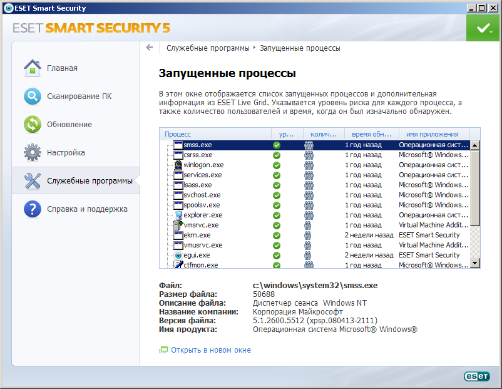502x389 pixels.
Task: Click the Запущенные процессы breadcrumb
Action: pyautogui.click(x=300, y=48)
